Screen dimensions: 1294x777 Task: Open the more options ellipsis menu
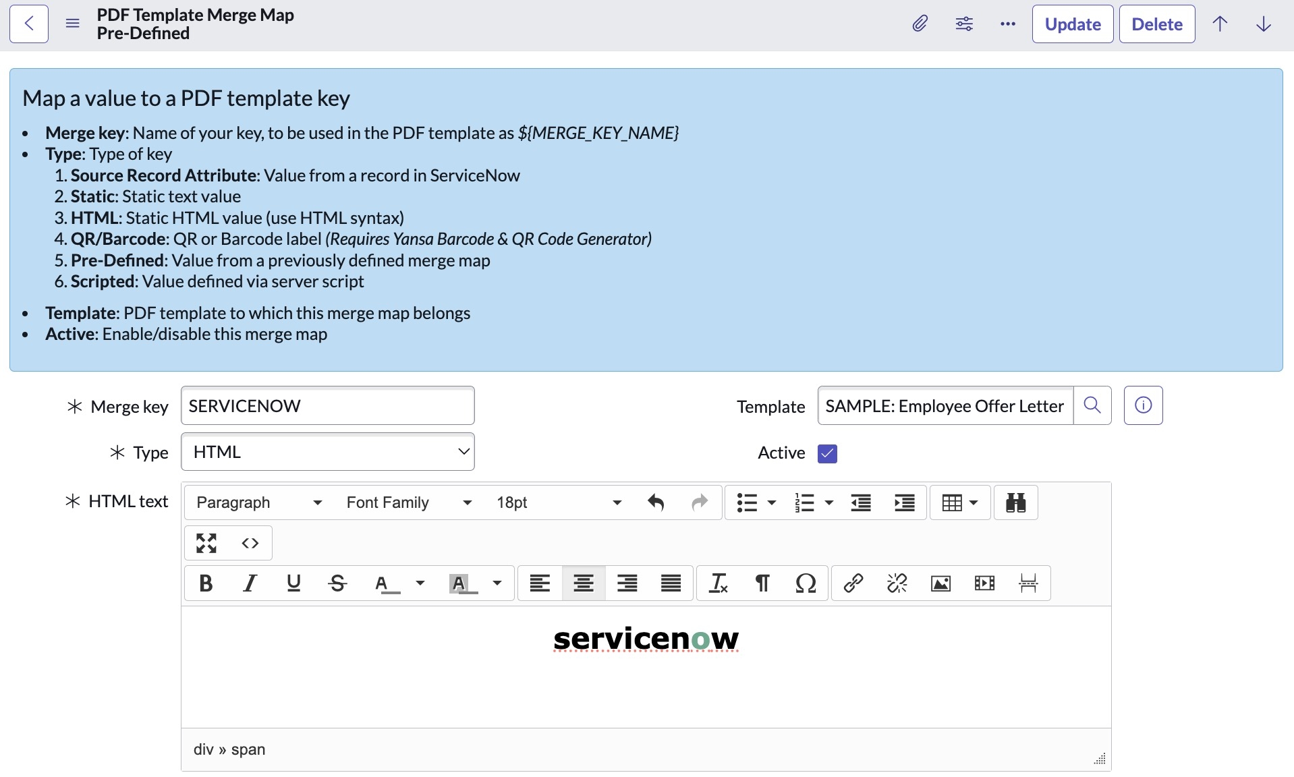(1008, 24)
